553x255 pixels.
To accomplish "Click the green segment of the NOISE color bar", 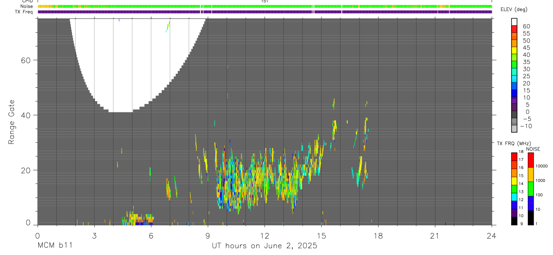I will 531,188.
